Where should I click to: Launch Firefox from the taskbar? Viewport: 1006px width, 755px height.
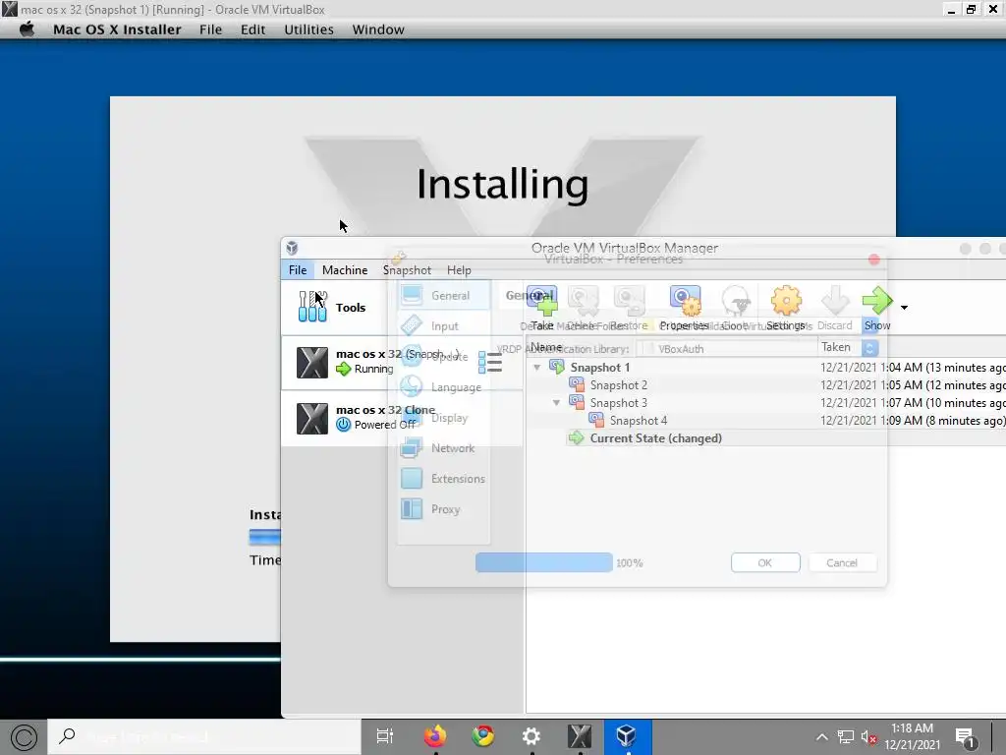[x=435, y=736]
